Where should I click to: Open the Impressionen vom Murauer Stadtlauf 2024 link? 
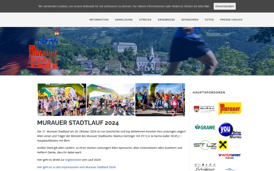click(76, 167)
